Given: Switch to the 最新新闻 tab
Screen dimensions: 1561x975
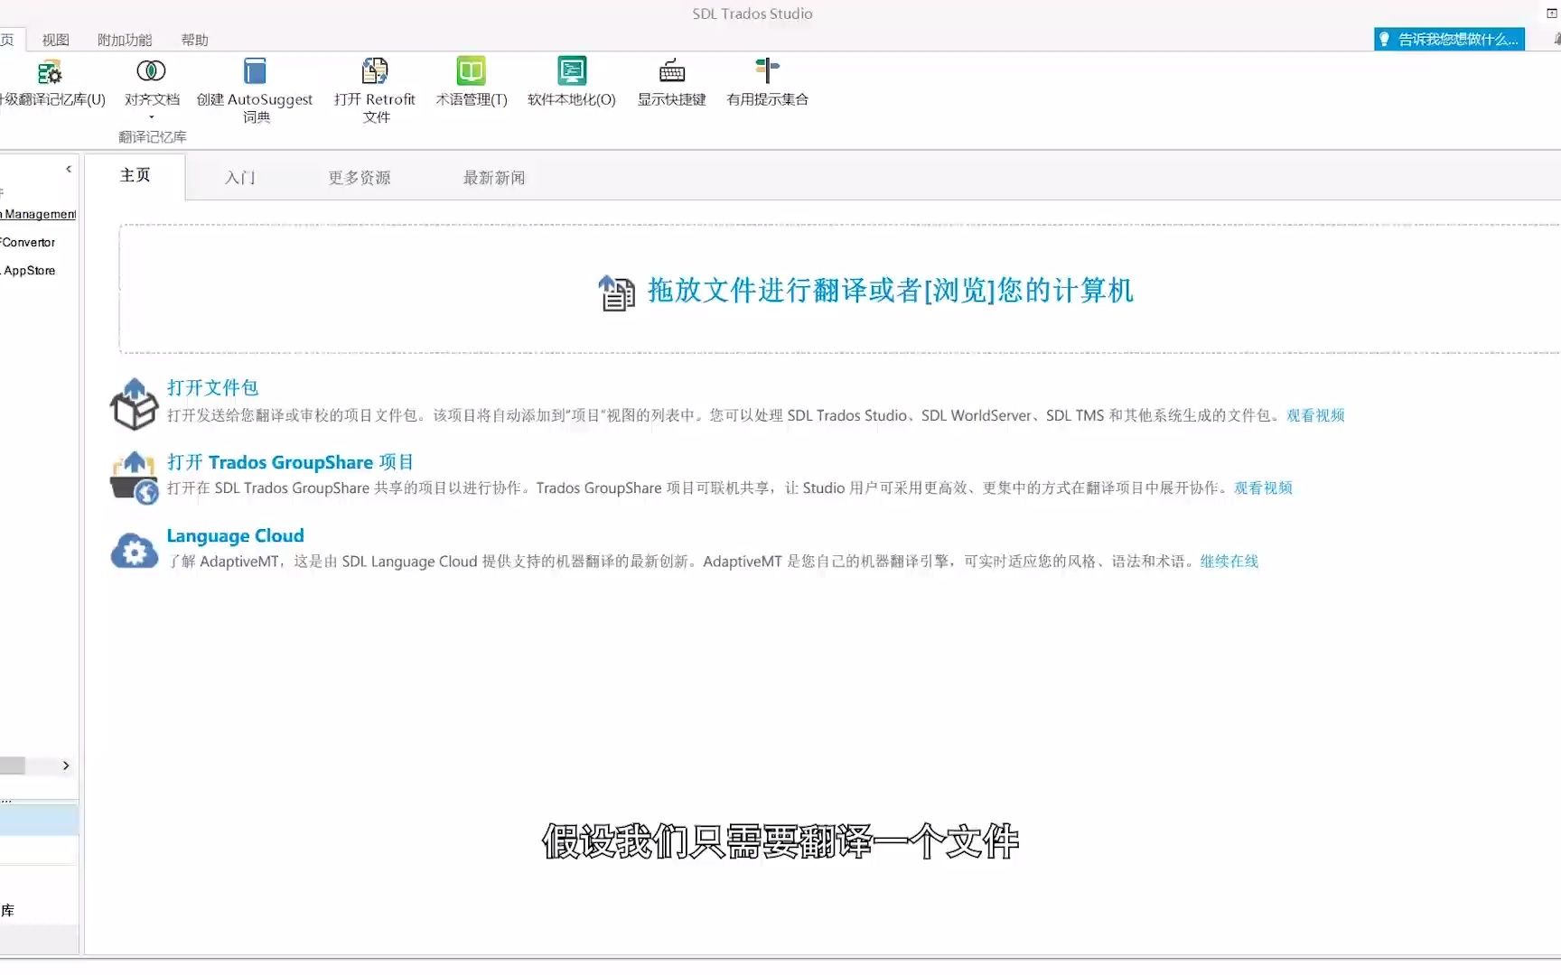Looking at the screenshot, I should click(x=494, y=178).
